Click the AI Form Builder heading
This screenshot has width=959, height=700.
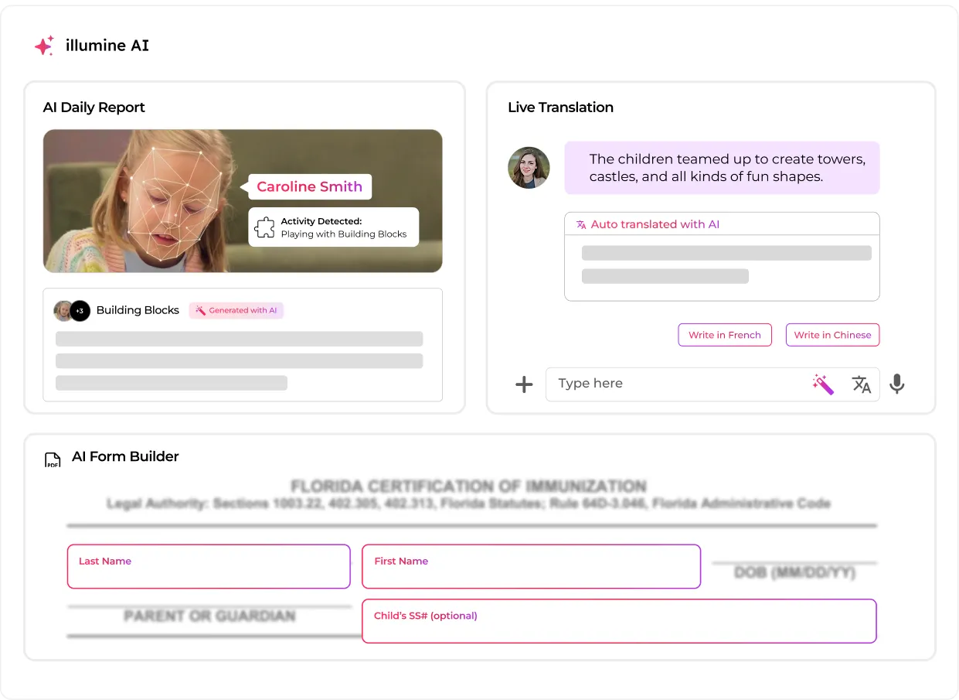point(125,456)
